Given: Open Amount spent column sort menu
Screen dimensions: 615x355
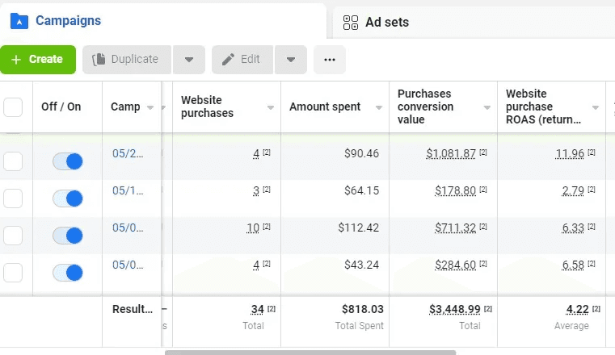Looking at the screenshot, I should pos(379,107).
